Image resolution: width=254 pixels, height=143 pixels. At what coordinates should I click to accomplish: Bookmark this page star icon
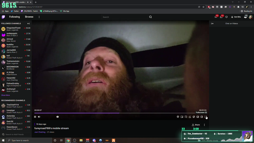click(x=204, y=7)
